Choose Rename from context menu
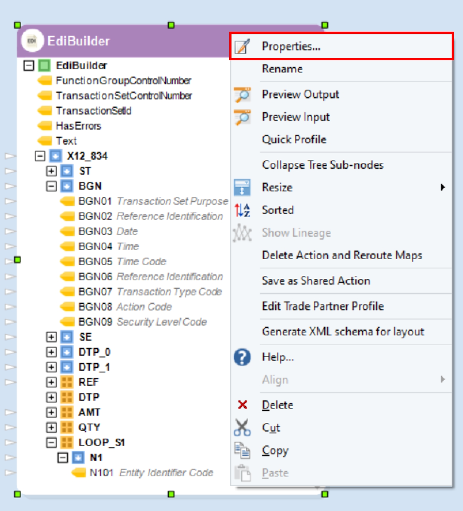Screen dimensions: 463x511 [282, 69]
